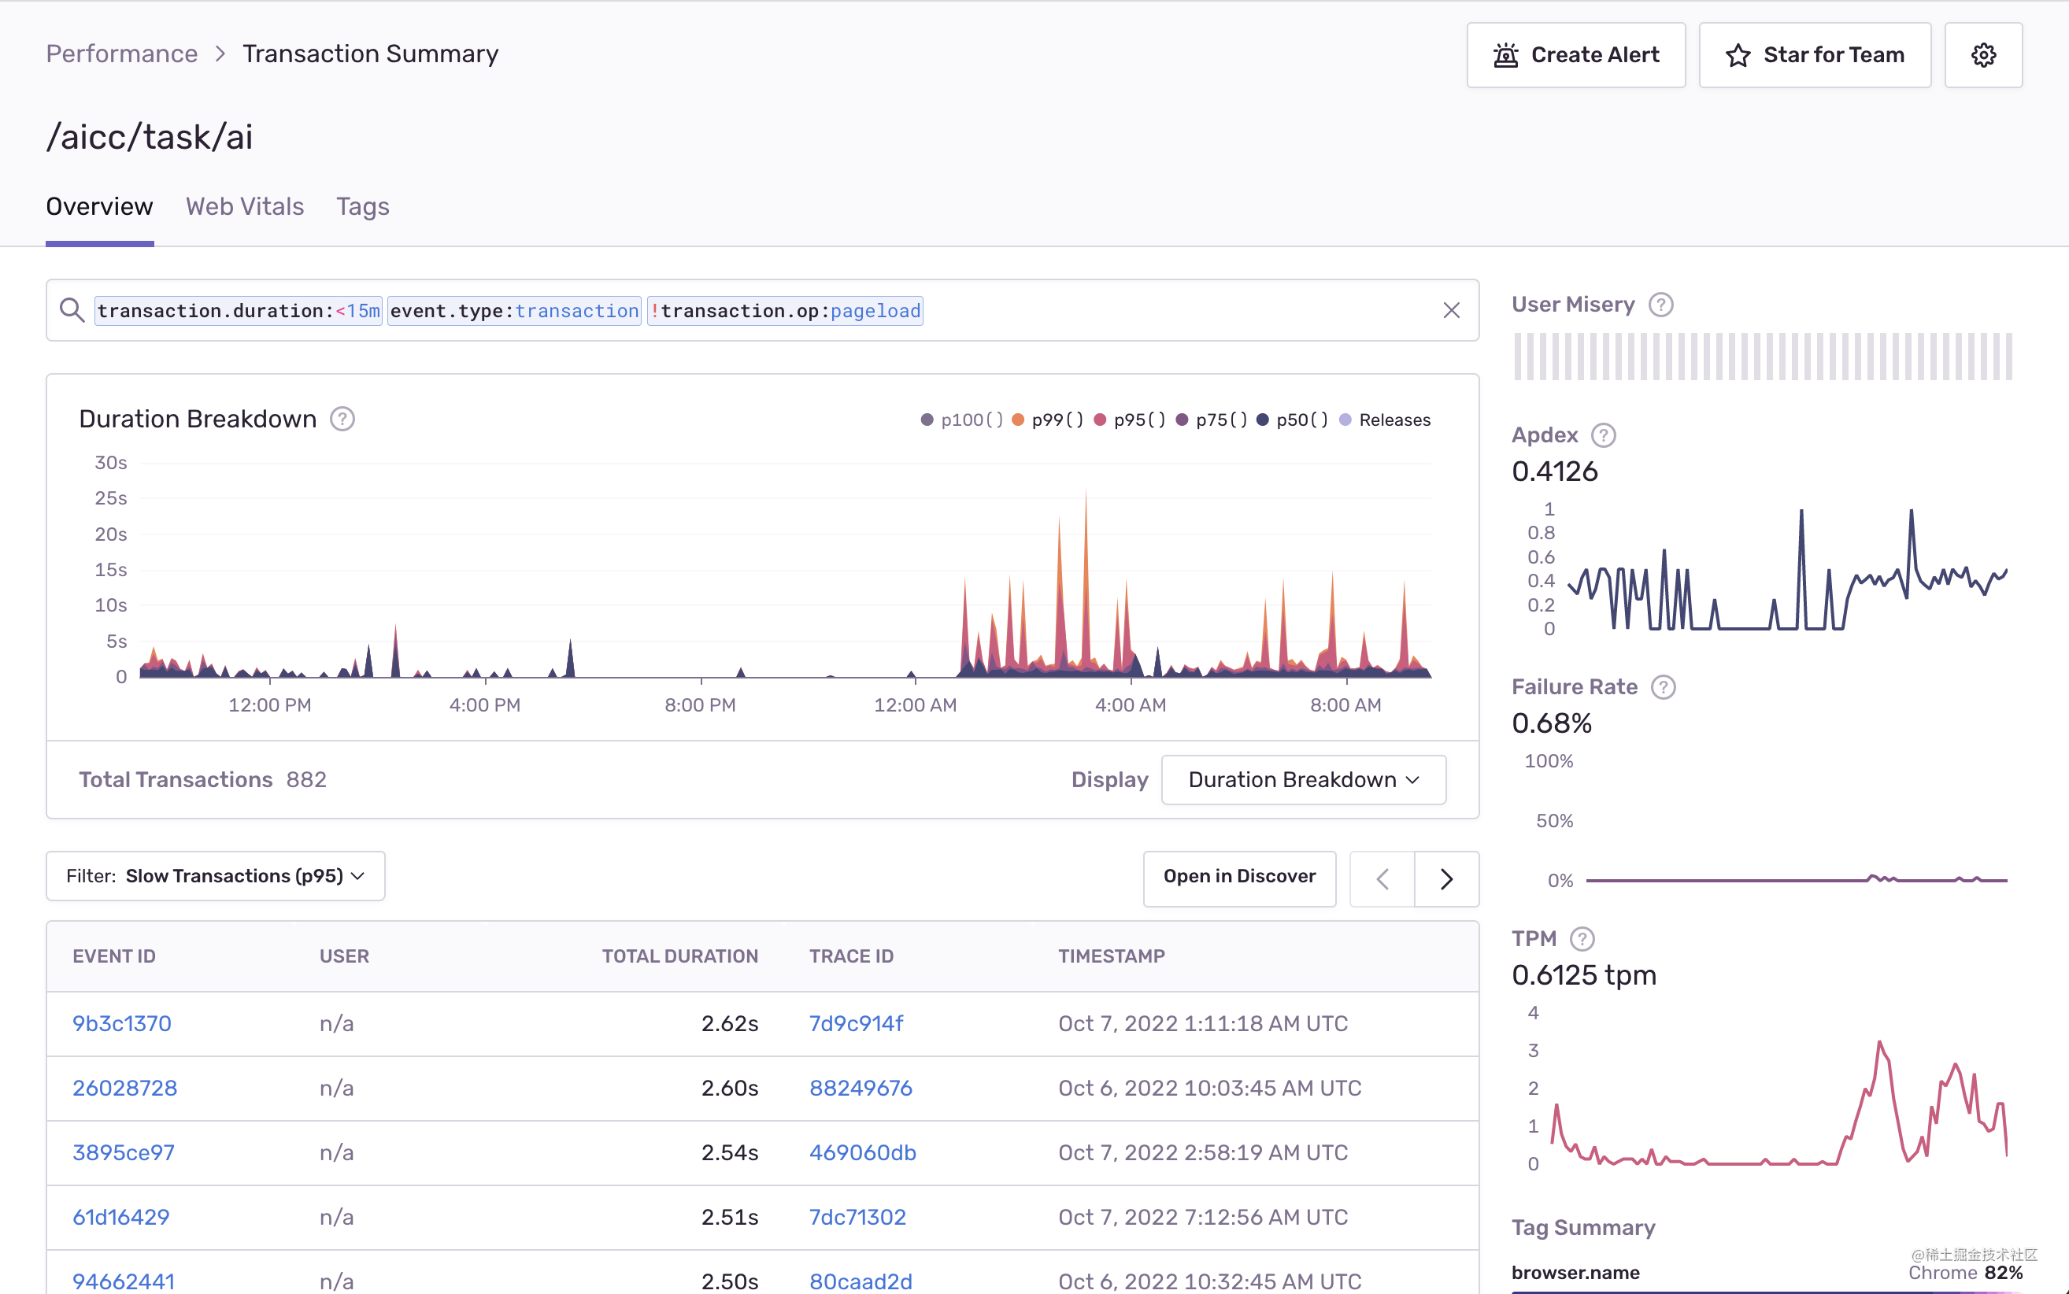Open TPM help question icon
Screen dimensions: 2069x1294
[1582, 938]
